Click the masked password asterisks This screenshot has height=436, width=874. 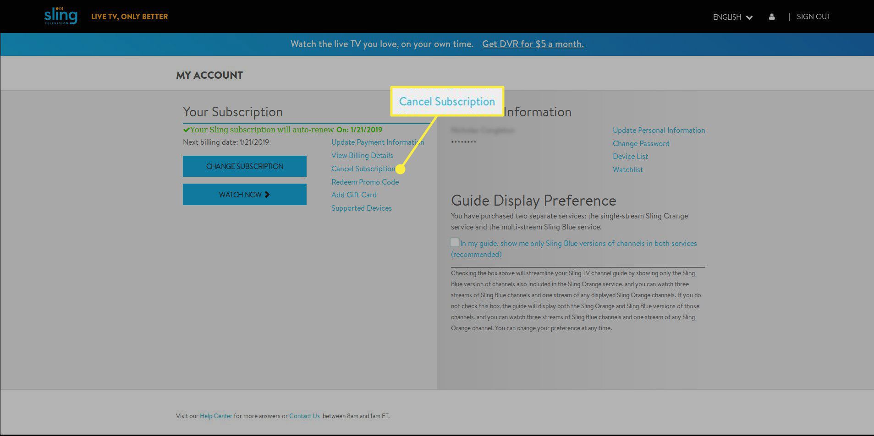(463, 142)
